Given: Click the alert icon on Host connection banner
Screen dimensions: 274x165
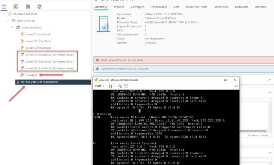Looking at the screenshot, I should coord(98,60).
